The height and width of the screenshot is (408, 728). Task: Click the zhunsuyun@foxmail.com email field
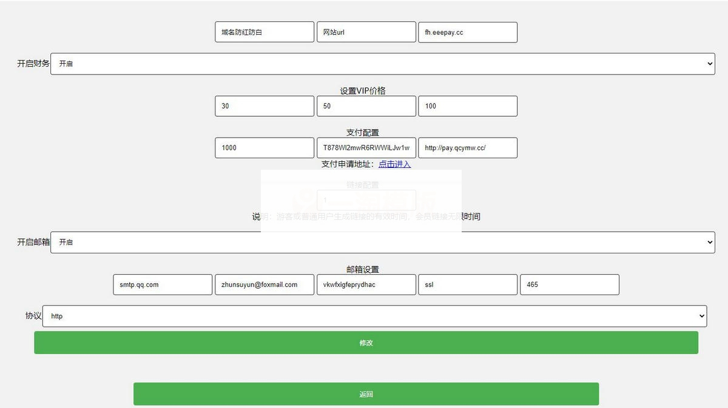click(x=264, y=284)
